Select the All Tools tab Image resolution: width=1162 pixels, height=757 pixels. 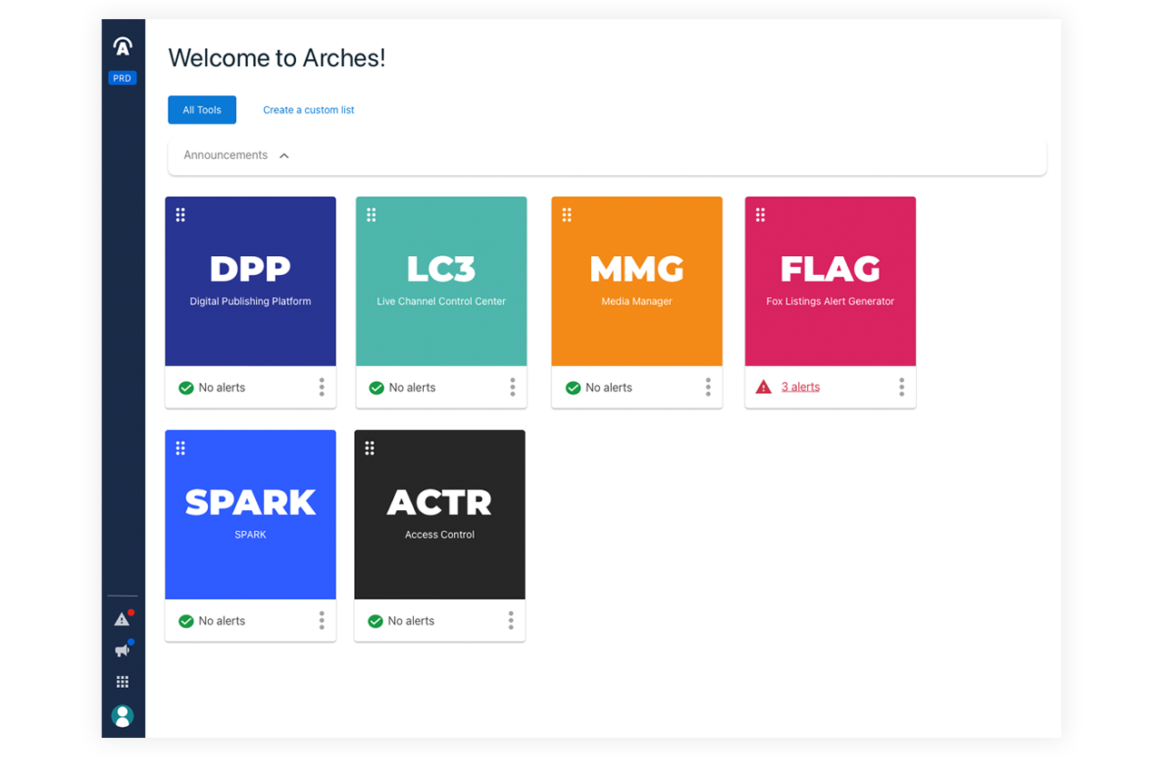click(x=202, y=110)
